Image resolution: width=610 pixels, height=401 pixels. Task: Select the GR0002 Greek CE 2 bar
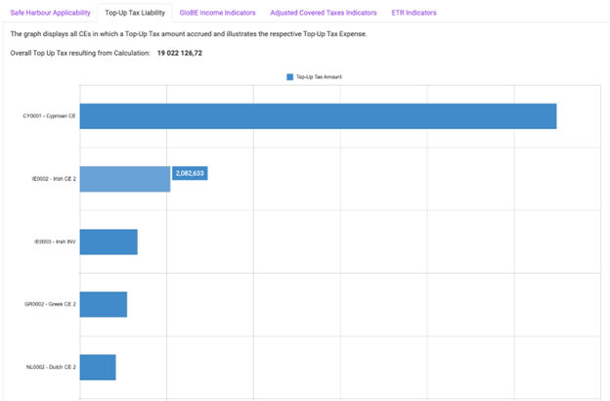pyautogui.click(x=103, y=304)
